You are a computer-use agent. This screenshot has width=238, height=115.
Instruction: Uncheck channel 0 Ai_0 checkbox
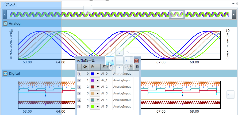[79, 74]
